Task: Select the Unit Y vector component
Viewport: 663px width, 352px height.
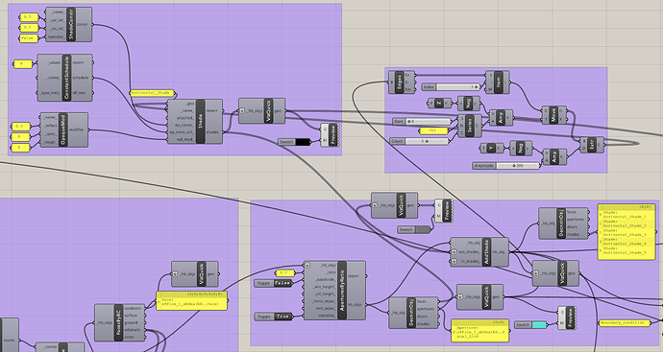Action: pos(492,148)
